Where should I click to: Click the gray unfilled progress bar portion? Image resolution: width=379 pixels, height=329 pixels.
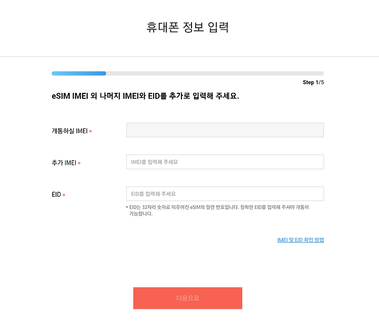(x=215, y=73)
